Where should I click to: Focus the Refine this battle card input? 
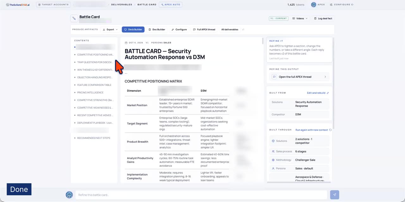click(201, 195)
